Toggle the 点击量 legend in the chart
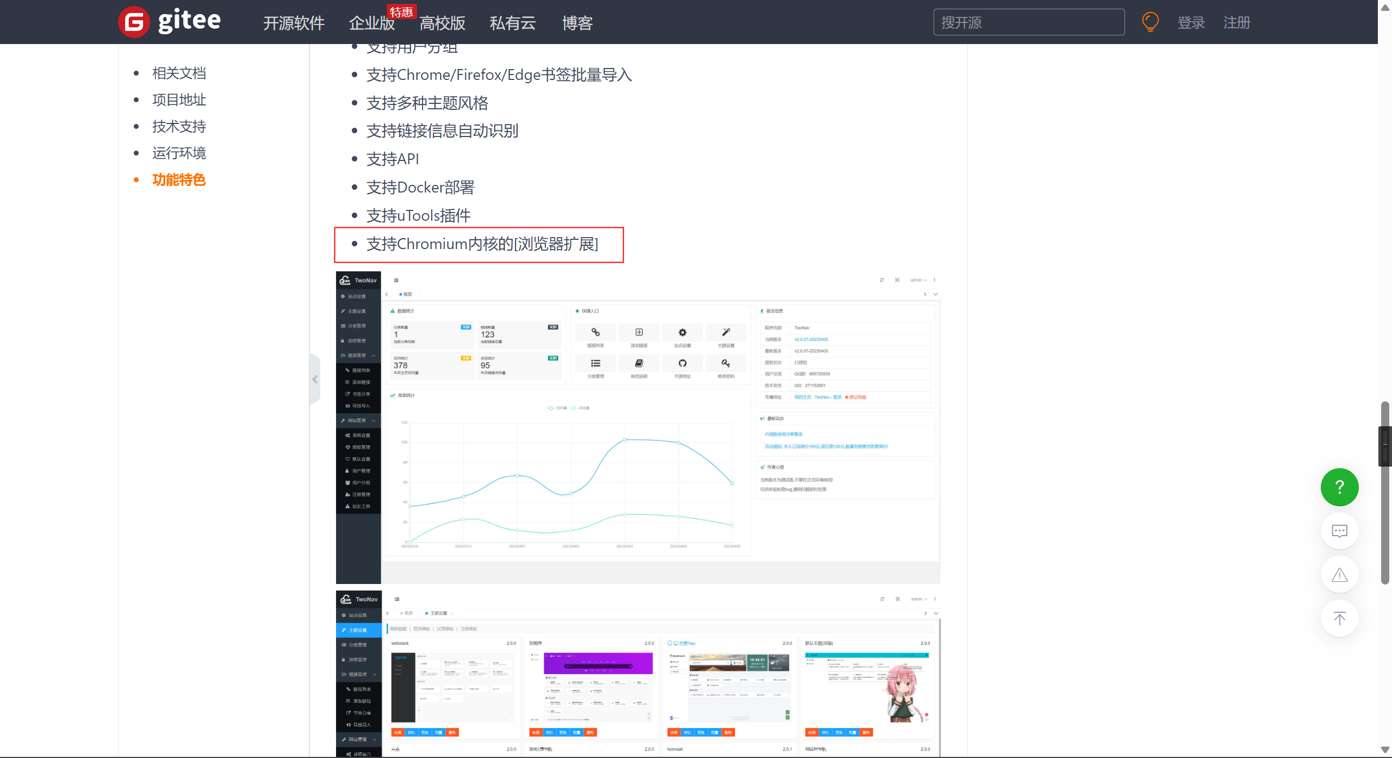 [579, 408]
